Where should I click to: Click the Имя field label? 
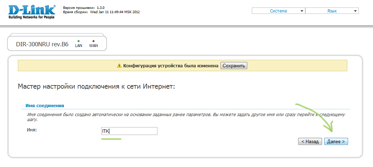point(32,130)
